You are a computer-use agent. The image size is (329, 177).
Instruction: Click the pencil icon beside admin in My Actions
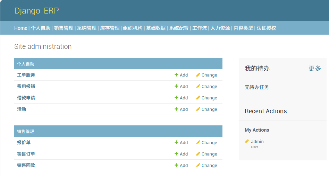(247, 141)
